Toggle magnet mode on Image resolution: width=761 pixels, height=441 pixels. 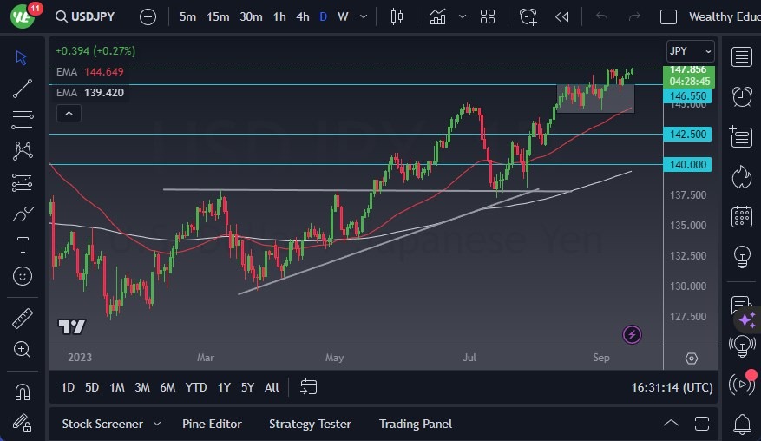tap(23, 392)
